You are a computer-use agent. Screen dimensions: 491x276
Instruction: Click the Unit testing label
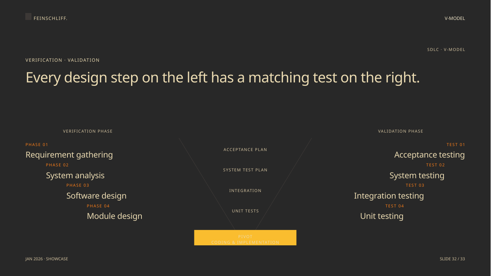click(x=382, y=216)
